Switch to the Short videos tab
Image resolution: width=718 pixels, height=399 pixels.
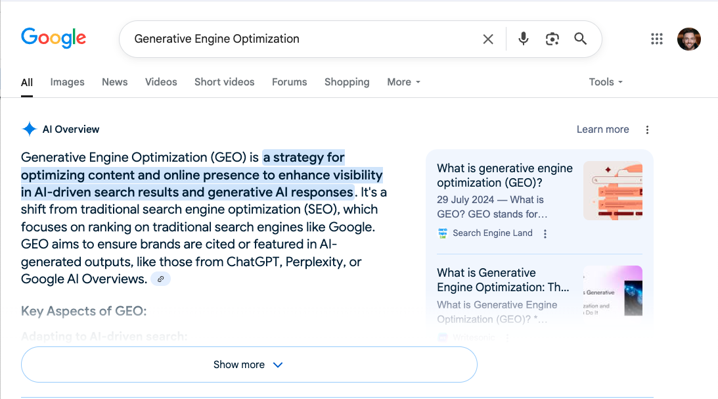tap(225, 82)
